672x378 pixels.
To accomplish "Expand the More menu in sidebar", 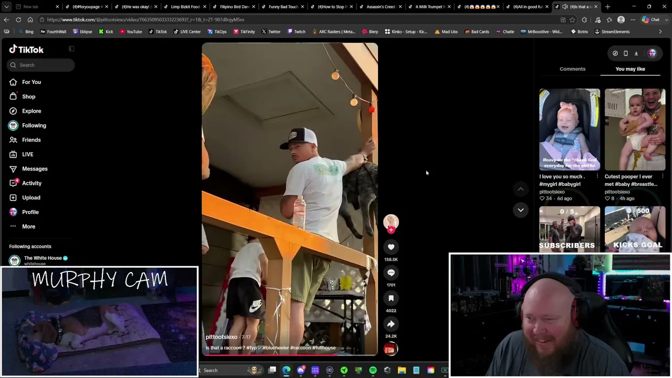I will pyautogui.click(x=29, y=226).
